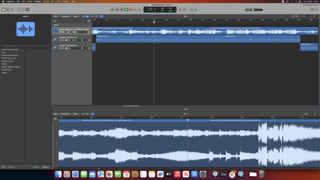
Task: Open the Mixer from the control bar
Action: [x=23, y=10]
